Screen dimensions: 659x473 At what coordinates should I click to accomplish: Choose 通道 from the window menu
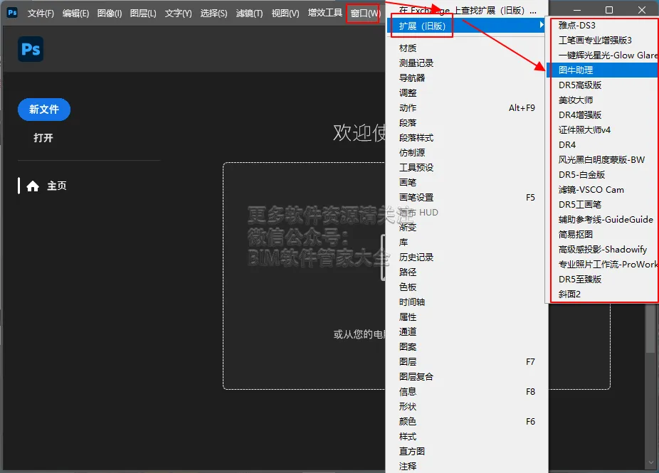[x=467, y=332]
